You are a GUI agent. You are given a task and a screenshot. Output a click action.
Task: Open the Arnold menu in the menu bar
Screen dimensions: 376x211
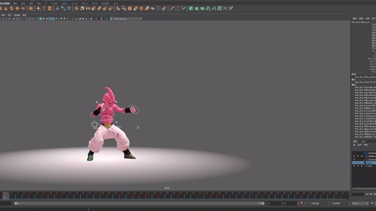[x=75, y=3]
